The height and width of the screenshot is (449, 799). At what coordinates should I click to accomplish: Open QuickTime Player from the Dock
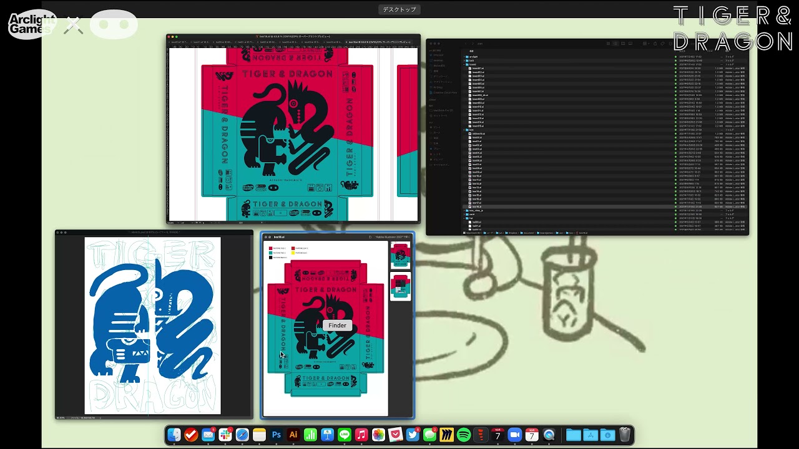[549, 435]
